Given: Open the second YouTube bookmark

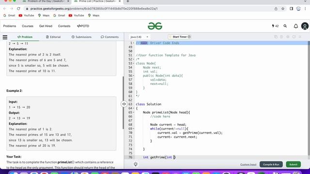Looking at the screenshot, I should pos(77,15).
